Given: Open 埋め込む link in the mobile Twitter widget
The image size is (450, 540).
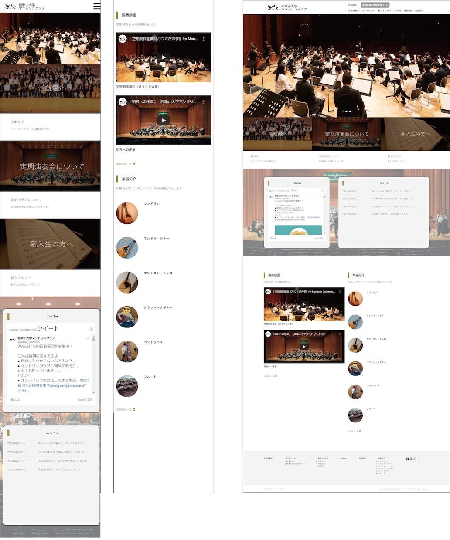Looking at the screenshot, I should (16, 400).
